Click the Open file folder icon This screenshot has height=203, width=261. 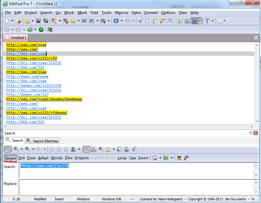click(x=27, y=21)
